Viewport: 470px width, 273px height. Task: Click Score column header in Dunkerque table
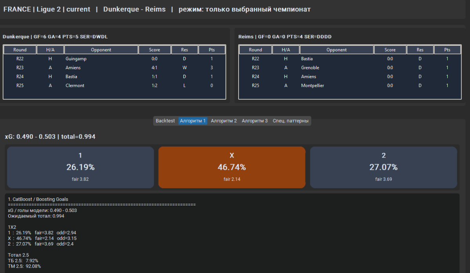coord(155,50)
